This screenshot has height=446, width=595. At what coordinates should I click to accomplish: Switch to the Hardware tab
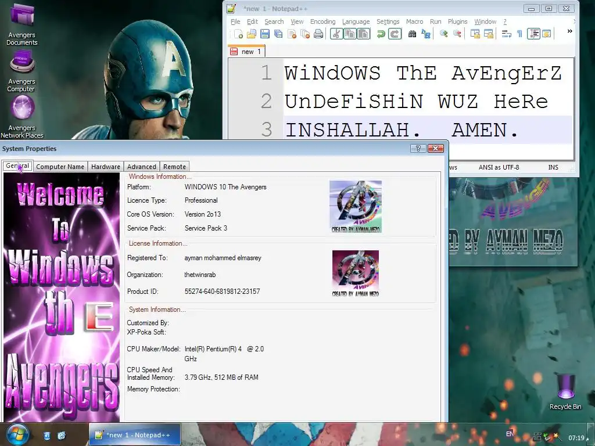[x=106, y=167]
